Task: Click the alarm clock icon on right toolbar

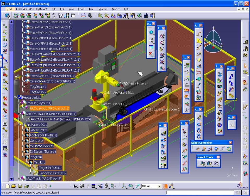Action: (x=245, y=83)
